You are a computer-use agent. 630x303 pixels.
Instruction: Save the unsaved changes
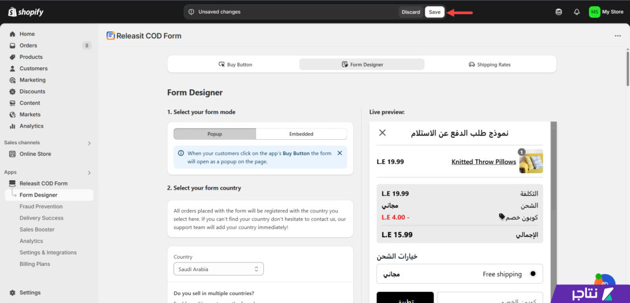[x=435, y=12]
